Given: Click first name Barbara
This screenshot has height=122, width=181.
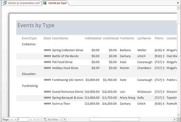Looking at the screenshot, I should [x=125, y=50].
